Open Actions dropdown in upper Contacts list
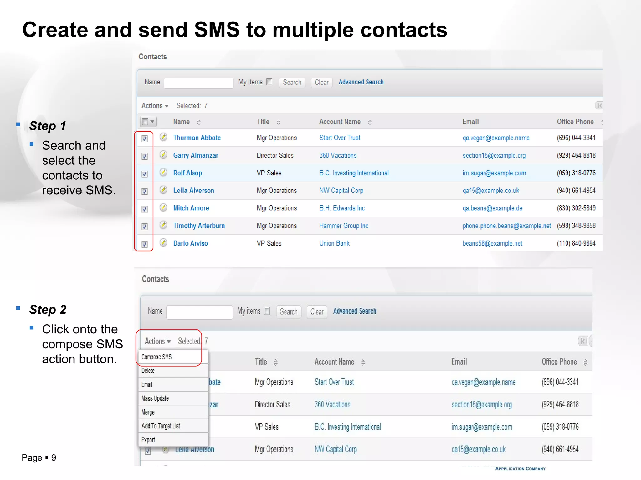This screenshot has width=641, height=480. coord(155,106)
